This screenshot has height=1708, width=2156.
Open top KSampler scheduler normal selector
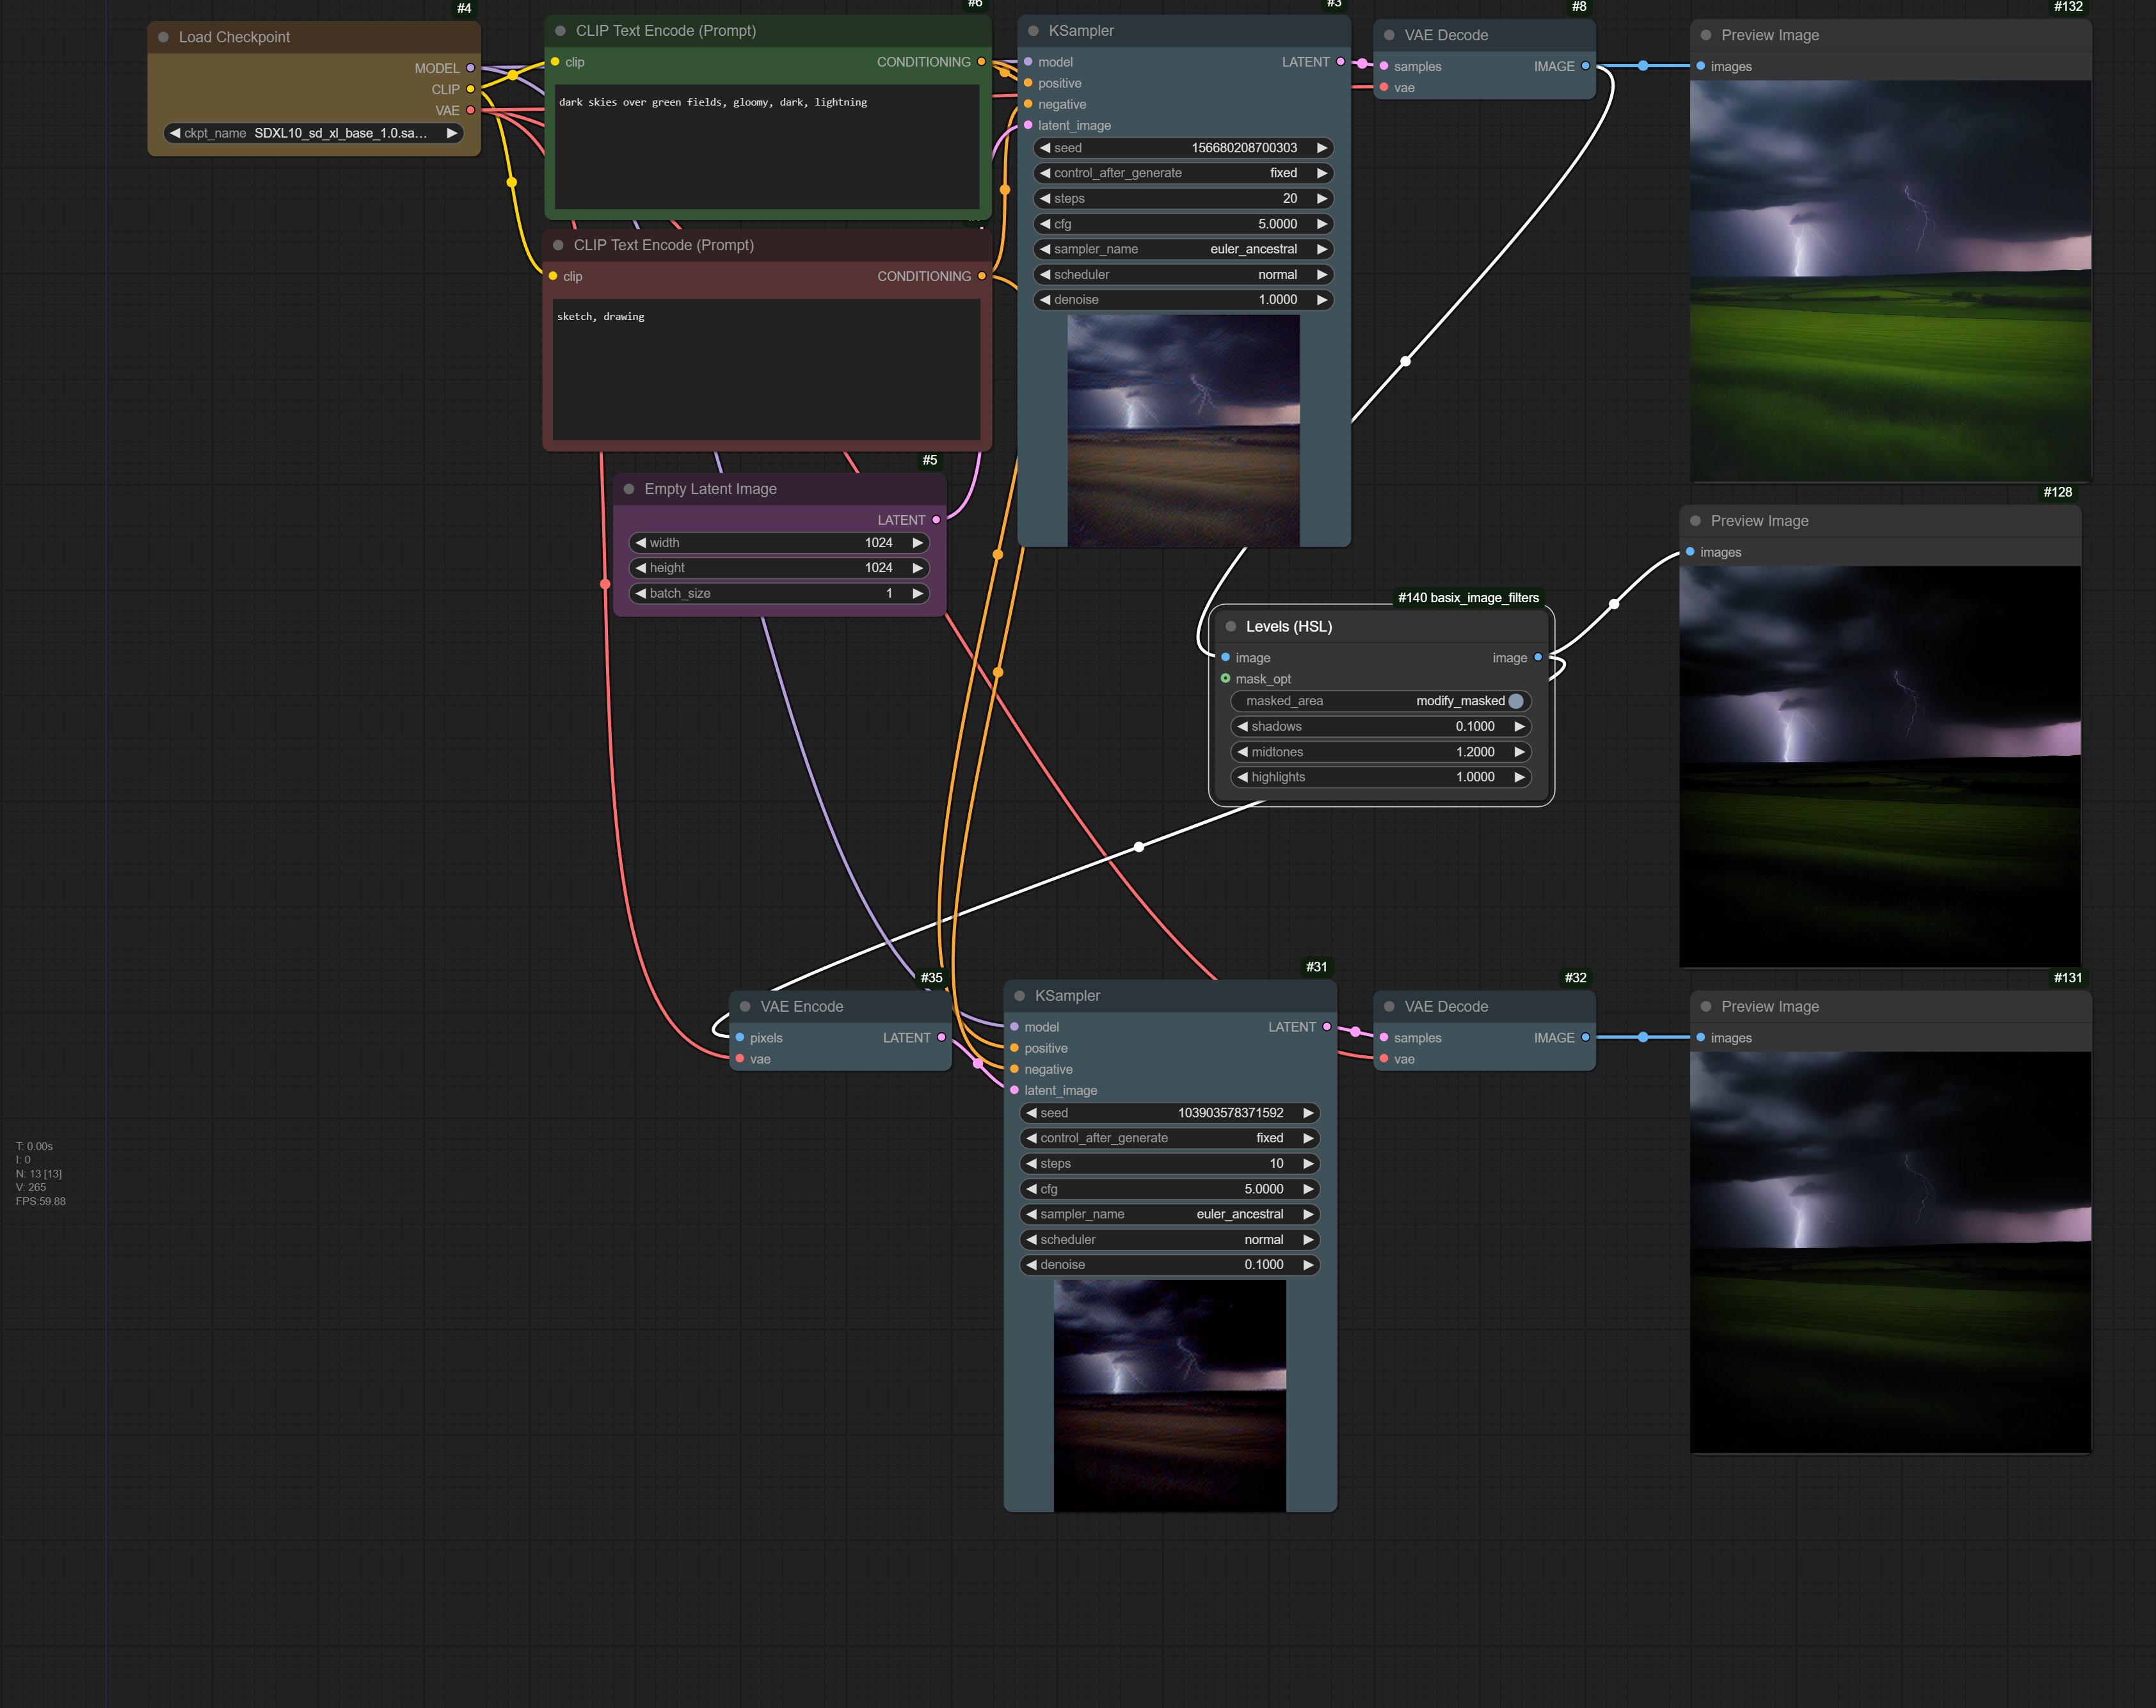1183,274
